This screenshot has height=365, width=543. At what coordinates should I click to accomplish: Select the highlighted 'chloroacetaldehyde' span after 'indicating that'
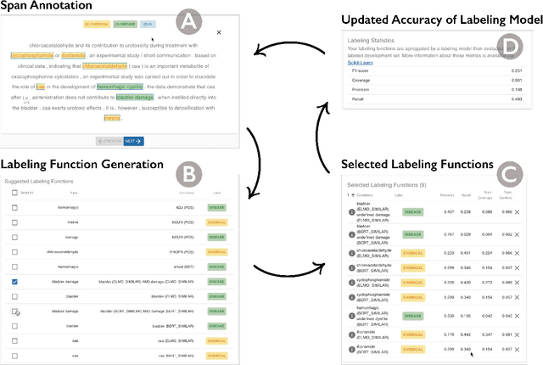[105, 66]
